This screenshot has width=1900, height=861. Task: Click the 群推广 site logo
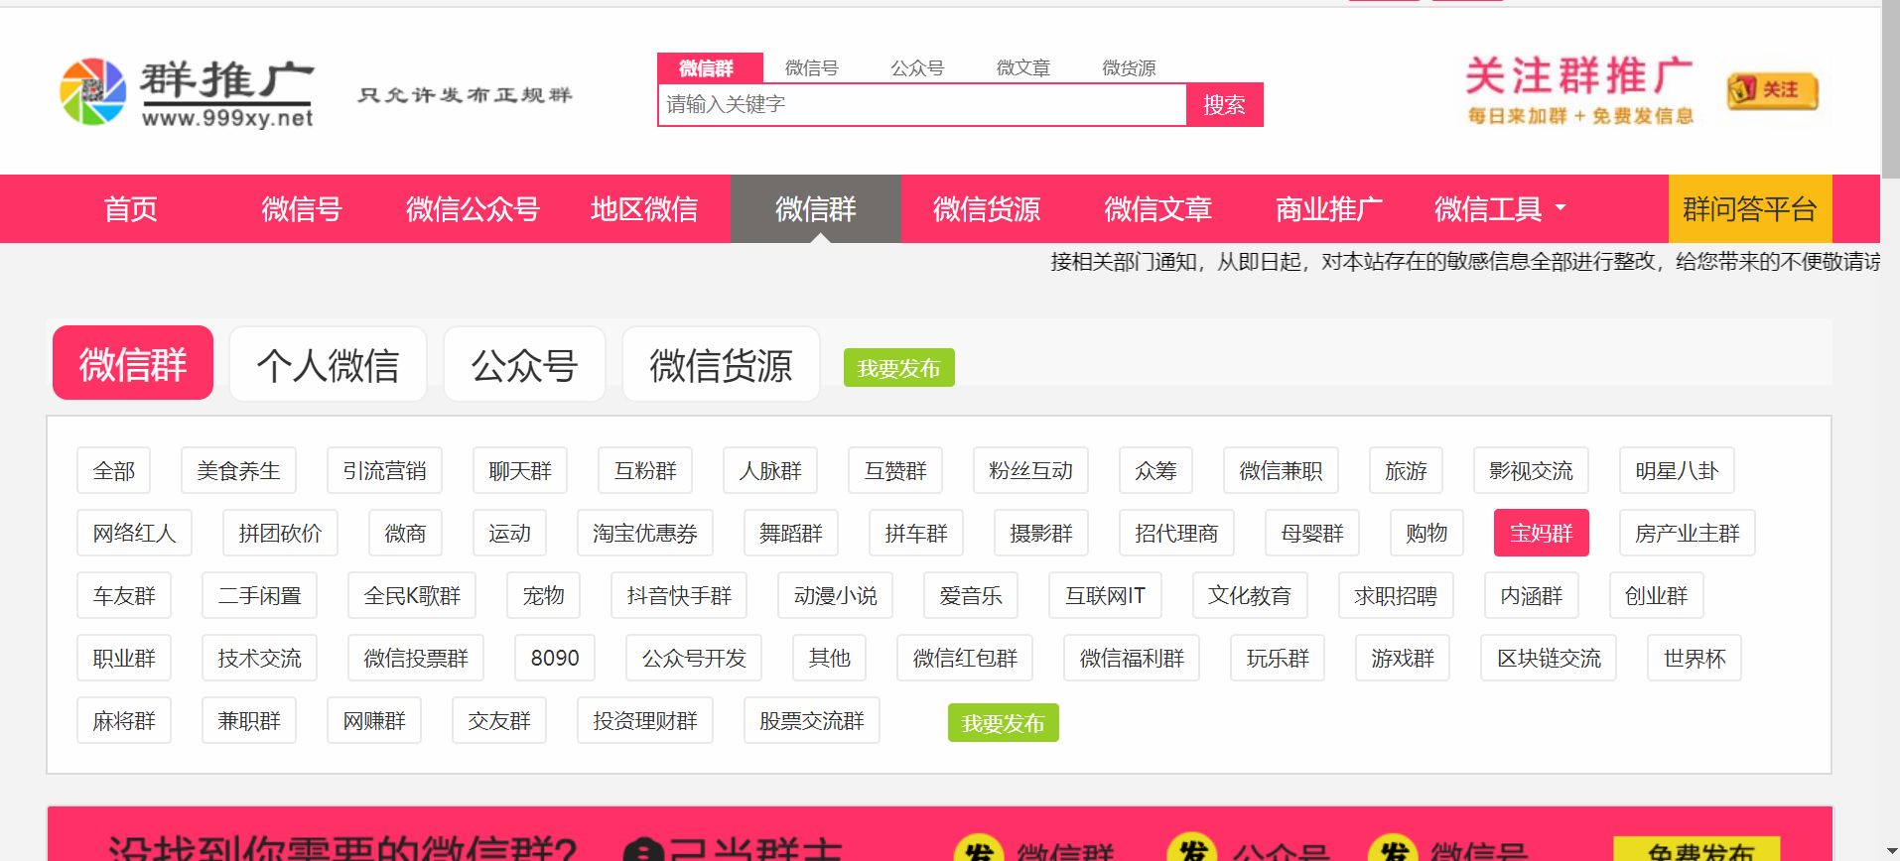pos(187,91)
